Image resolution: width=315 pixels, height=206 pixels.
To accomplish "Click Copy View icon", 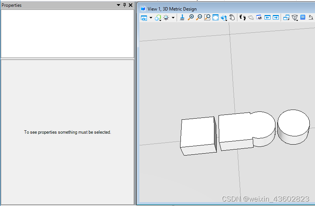I will (286, 18).
